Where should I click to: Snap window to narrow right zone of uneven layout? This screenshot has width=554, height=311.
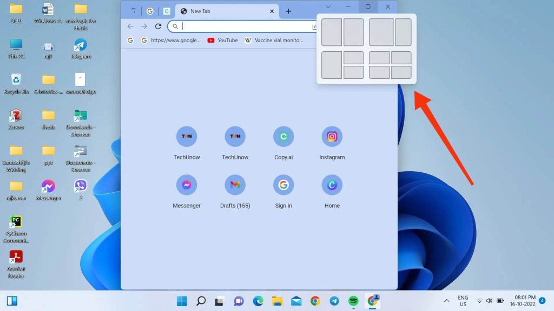point(403,32)
